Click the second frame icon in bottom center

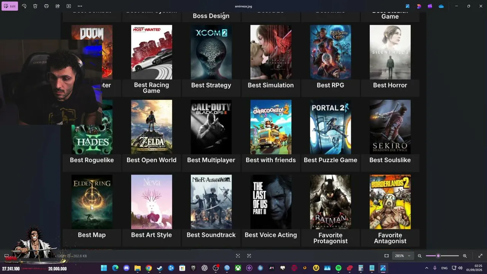pyautogui.click(x=249, y=256)
